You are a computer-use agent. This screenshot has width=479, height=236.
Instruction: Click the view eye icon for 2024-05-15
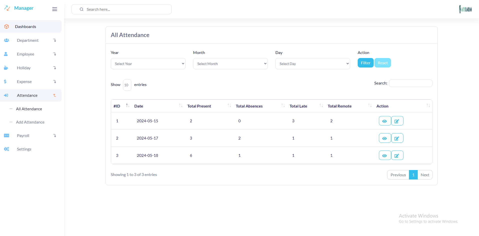(385, 121)
